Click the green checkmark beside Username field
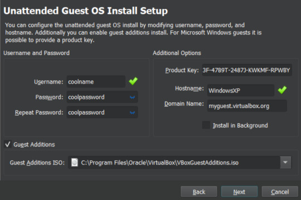The image size is (301, 200). (133, 81)
